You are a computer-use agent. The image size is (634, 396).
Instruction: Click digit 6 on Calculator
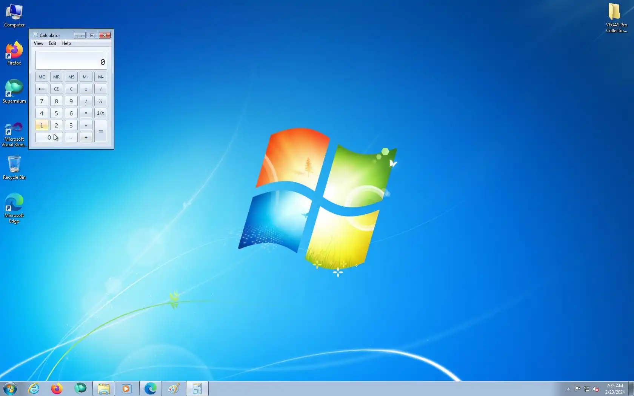click(x=71, y=113)
